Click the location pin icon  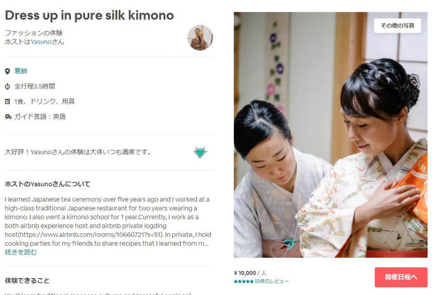[x=8, y=71]
